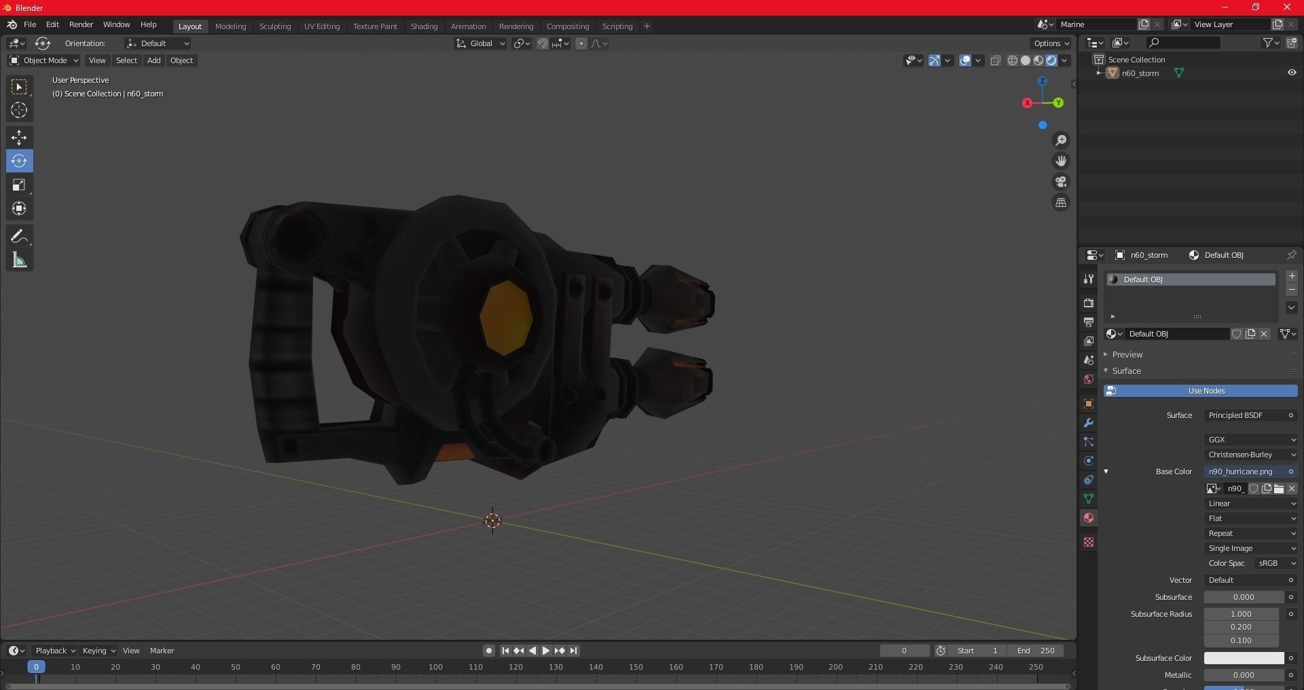Image resolution: width=1304 pixels, height=690 pixels.
Task: Open the Object properties tab
Action: tap(1089, 404)
